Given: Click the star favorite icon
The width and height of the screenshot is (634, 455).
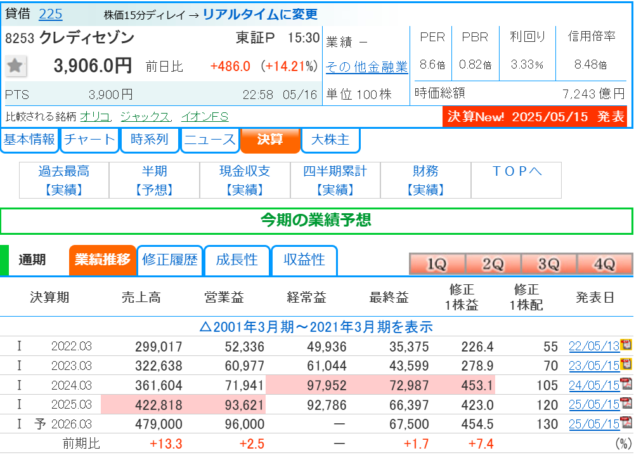Looking at the screenshot, I should coord(16,65).
